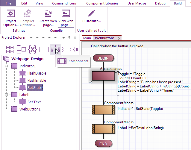Select the SetText tree item
191x150 pixels.
click(x=34, y=102)
